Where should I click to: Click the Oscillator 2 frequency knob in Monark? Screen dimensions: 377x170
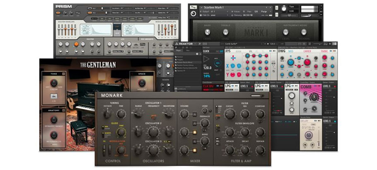coord(153,132)
